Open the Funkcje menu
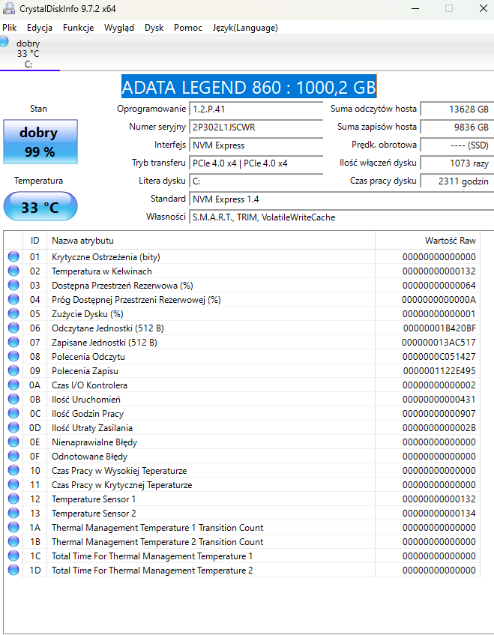This screenshot has width=494, height=635. (79, 28)
